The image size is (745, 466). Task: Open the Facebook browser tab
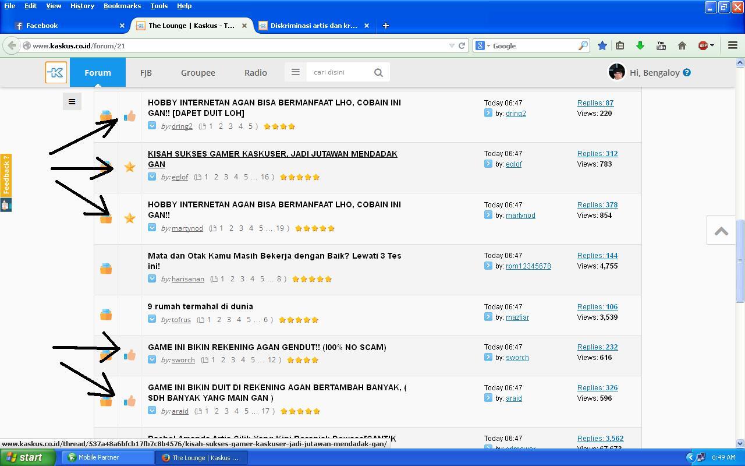point(70,26)
